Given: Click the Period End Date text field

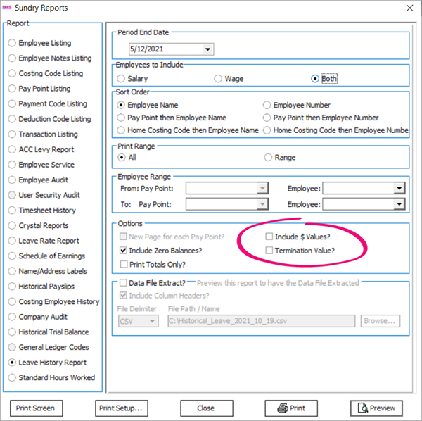Looking at the screenshot, I should (165, 49).
